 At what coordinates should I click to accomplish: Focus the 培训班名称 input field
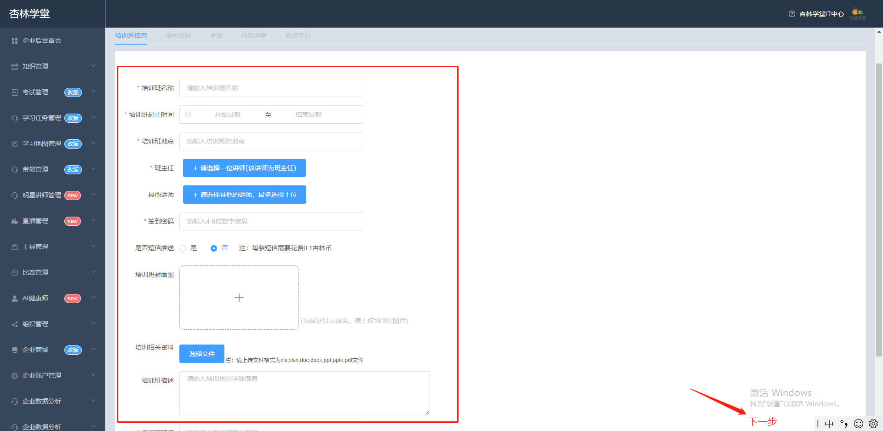click(x=271, y=88)
